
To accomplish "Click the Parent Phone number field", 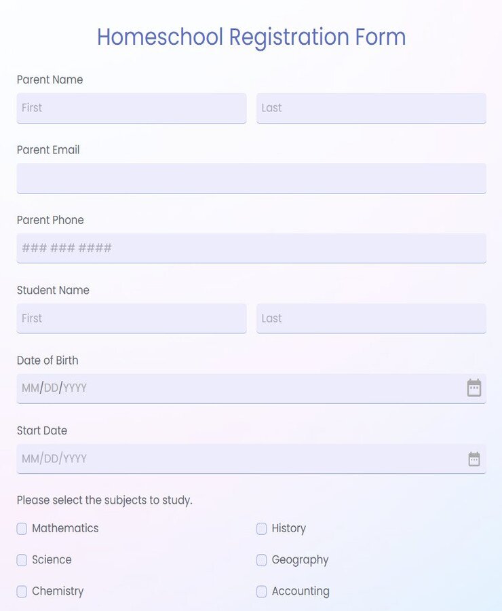I will pos(251,248).
